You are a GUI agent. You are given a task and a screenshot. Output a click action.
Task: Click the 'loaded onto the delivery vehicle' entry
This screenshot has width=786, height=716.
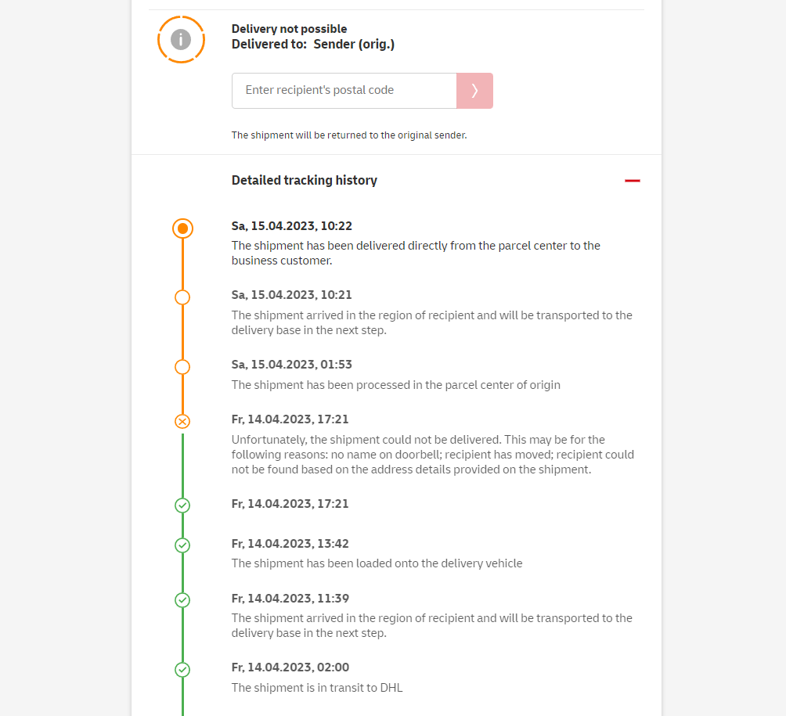point(377,563)
